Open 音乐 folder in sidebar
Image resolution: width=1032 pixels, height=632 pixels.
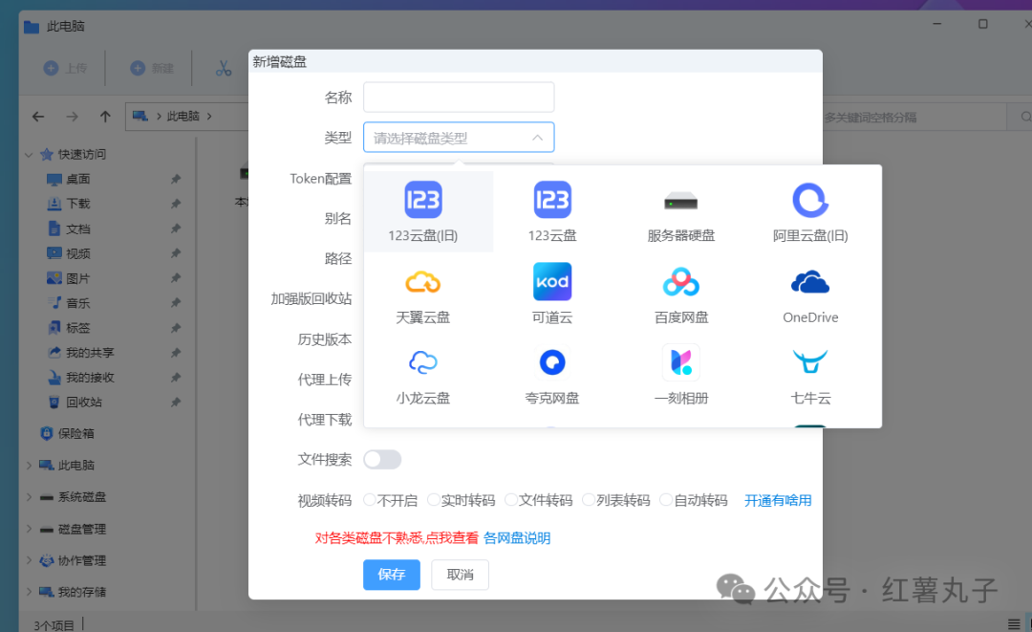(69, 303)
